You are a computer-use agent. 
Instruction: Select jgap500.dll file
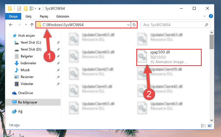pos(169,57)
